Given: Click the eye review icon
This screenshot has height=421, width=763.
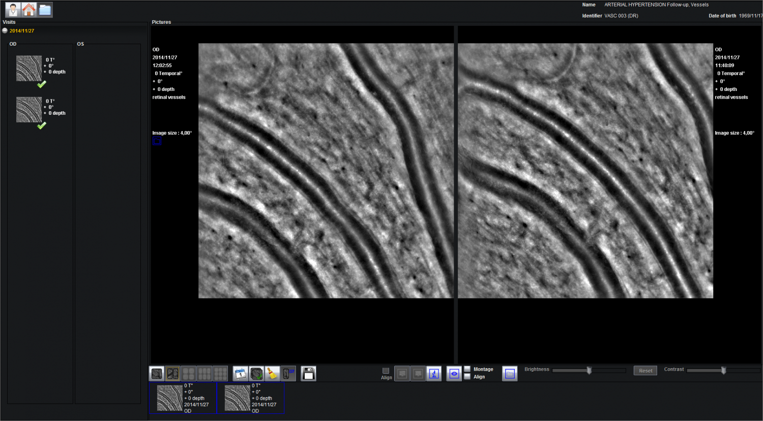Looking at the screenshot, I should [x=454, y=373].
